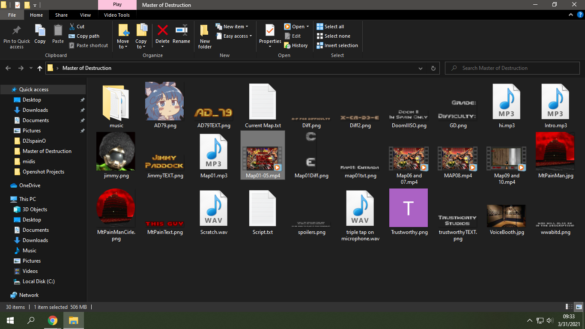This screenshot has width=585, height=329.
Task: Open the File tab
Action: click(12, 15)
